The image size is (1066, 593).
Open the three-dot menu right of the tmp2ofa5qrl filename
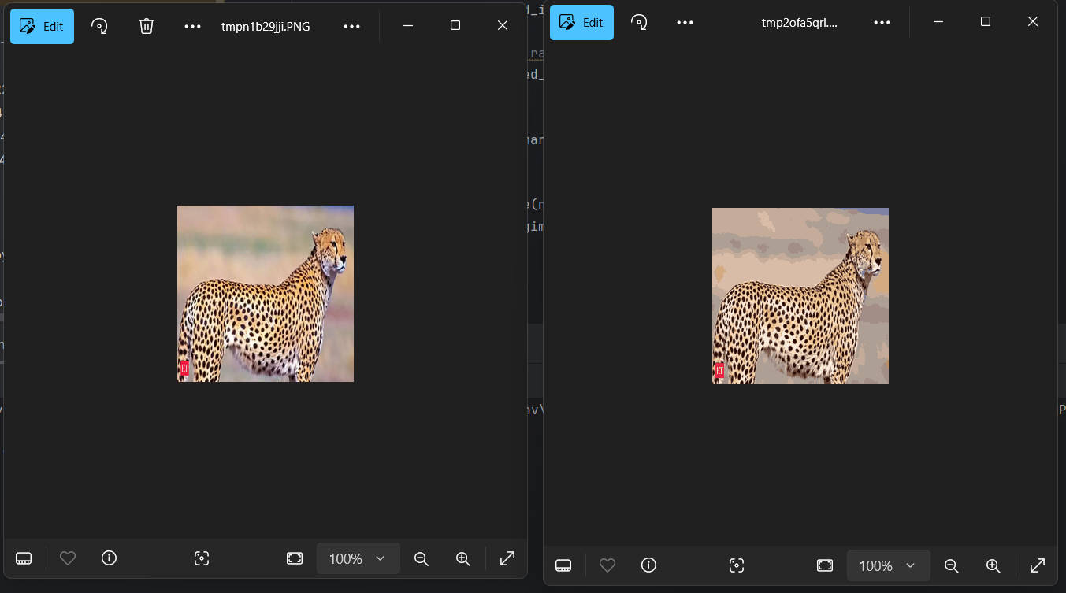point(882,23)
